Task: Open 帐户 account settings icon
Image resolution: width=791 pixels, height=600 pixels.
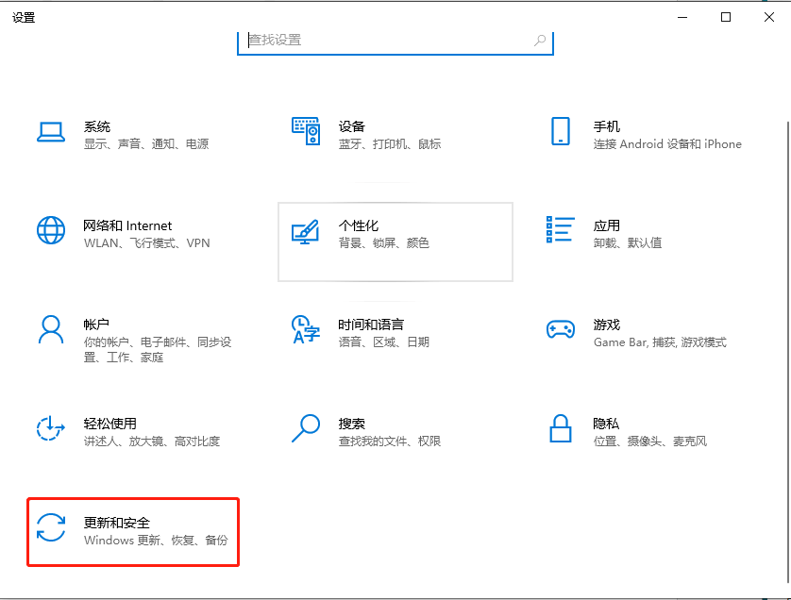Action: point(51,330)
